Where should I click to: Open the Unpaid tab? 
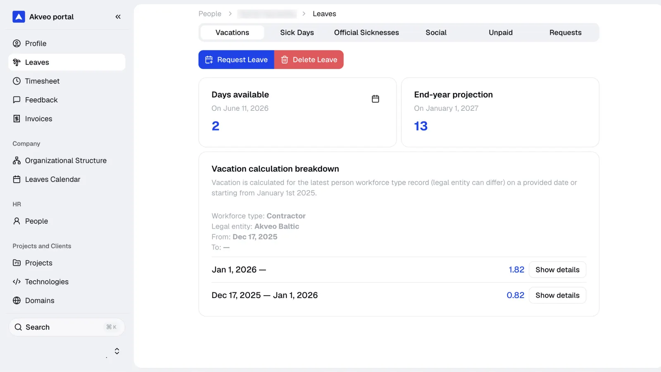501,33
